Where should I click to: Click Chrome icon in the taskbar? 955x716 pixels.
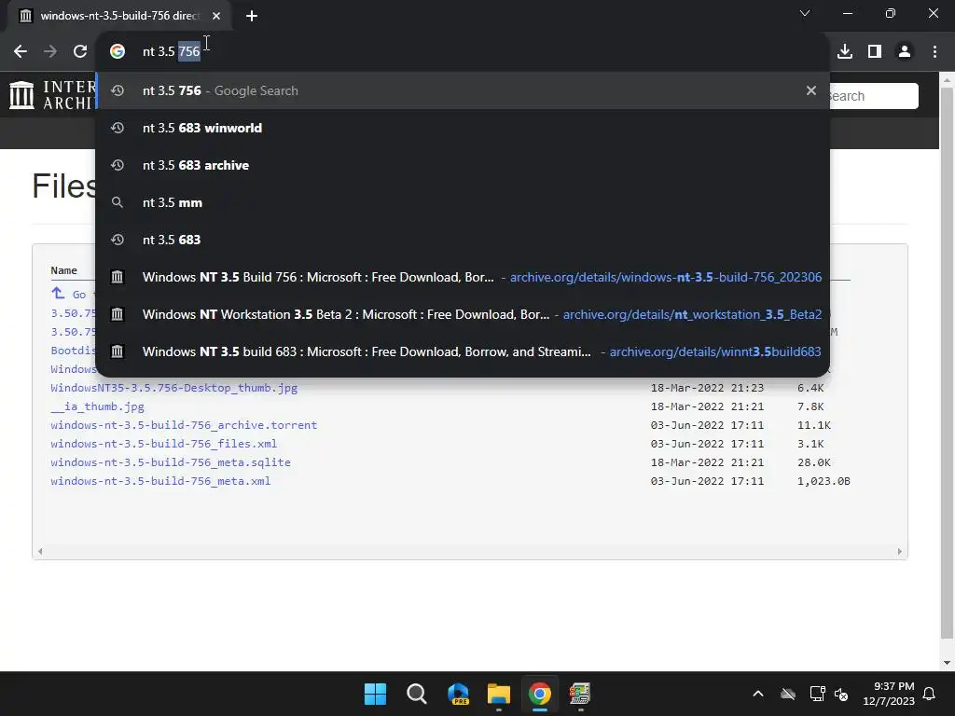tap(540, 694)
